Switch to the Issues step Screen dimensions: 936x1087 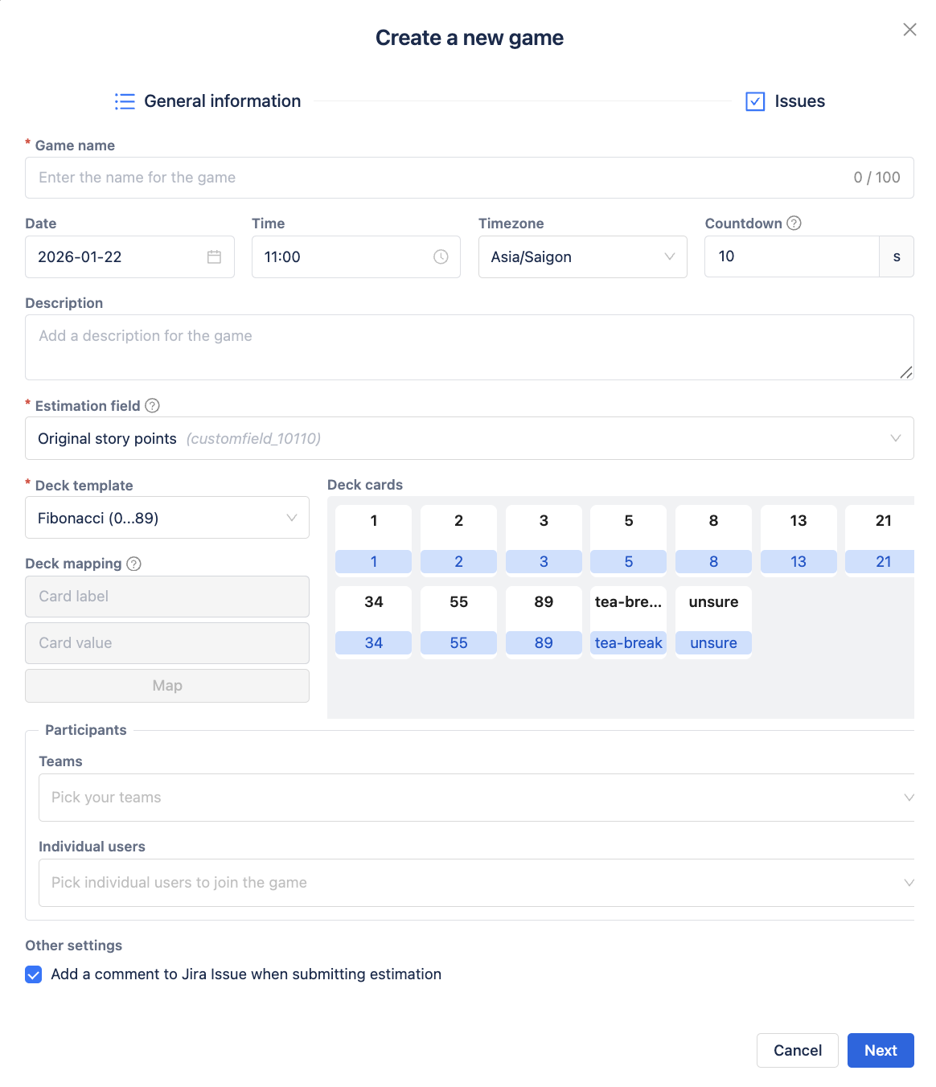point(798,101)
